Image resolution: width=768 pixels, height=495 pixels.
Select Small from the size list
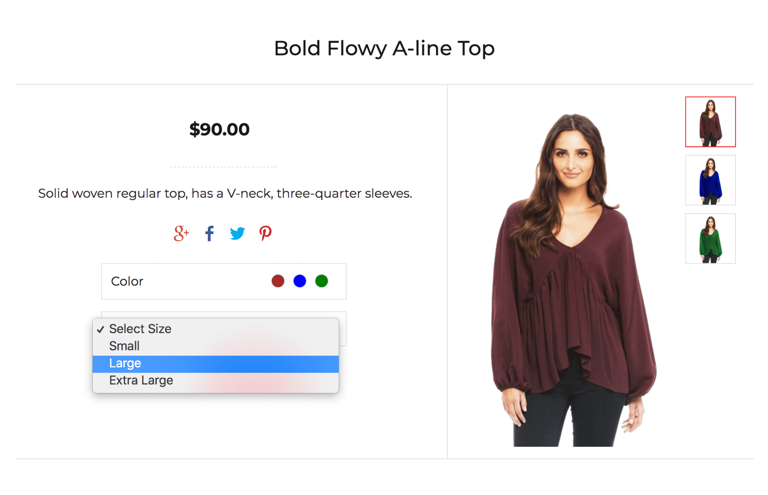[124, 346]
